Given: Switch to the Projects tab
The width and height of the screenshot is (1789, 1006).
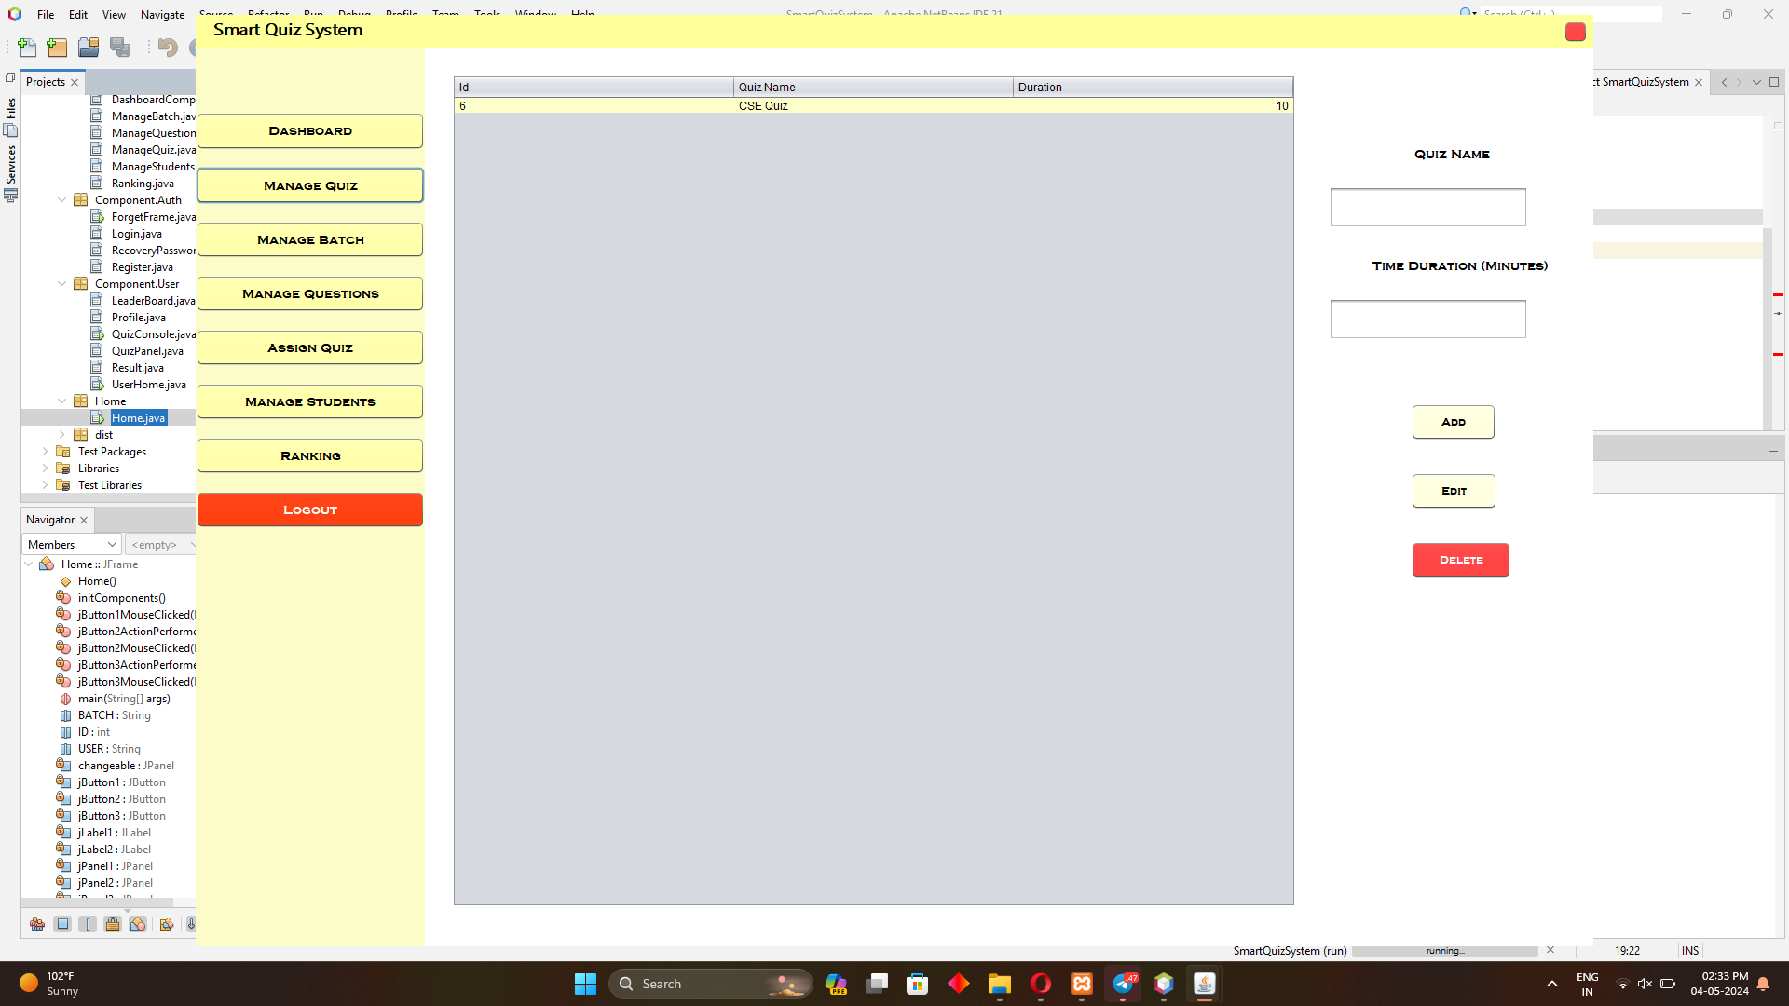Looking at the screenshot, I should click(x=46, y=82).
